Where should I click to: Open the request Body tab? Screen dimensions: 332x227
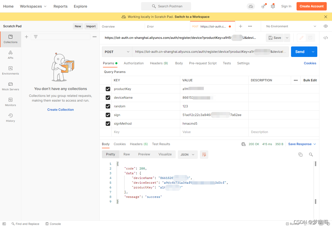(179, 63)
